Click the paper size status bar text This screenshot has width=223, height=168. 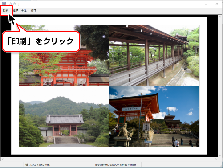(x=38, y=164)
